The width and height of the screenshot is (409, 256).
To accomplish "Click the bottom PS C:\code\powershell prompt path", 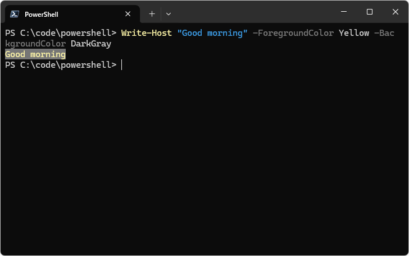I will [x=66, y=65].
